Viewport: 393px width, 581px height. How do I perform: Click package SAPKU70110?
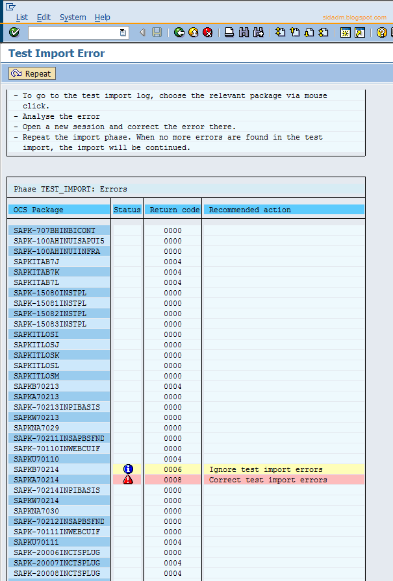pos(36,459)
